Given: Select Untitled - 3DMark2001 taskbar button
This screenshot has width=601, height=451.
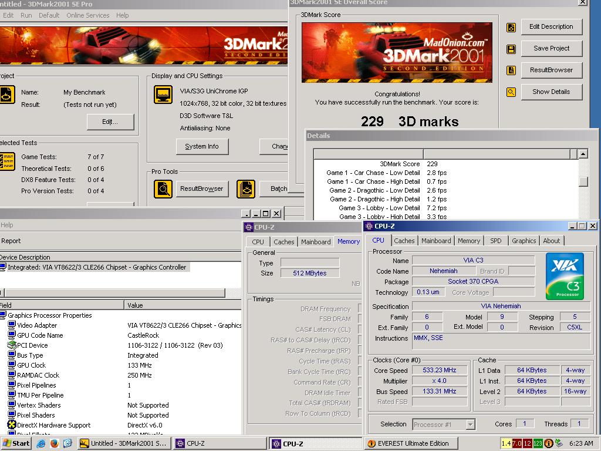Looking at the screenshot, I should 124,443.
